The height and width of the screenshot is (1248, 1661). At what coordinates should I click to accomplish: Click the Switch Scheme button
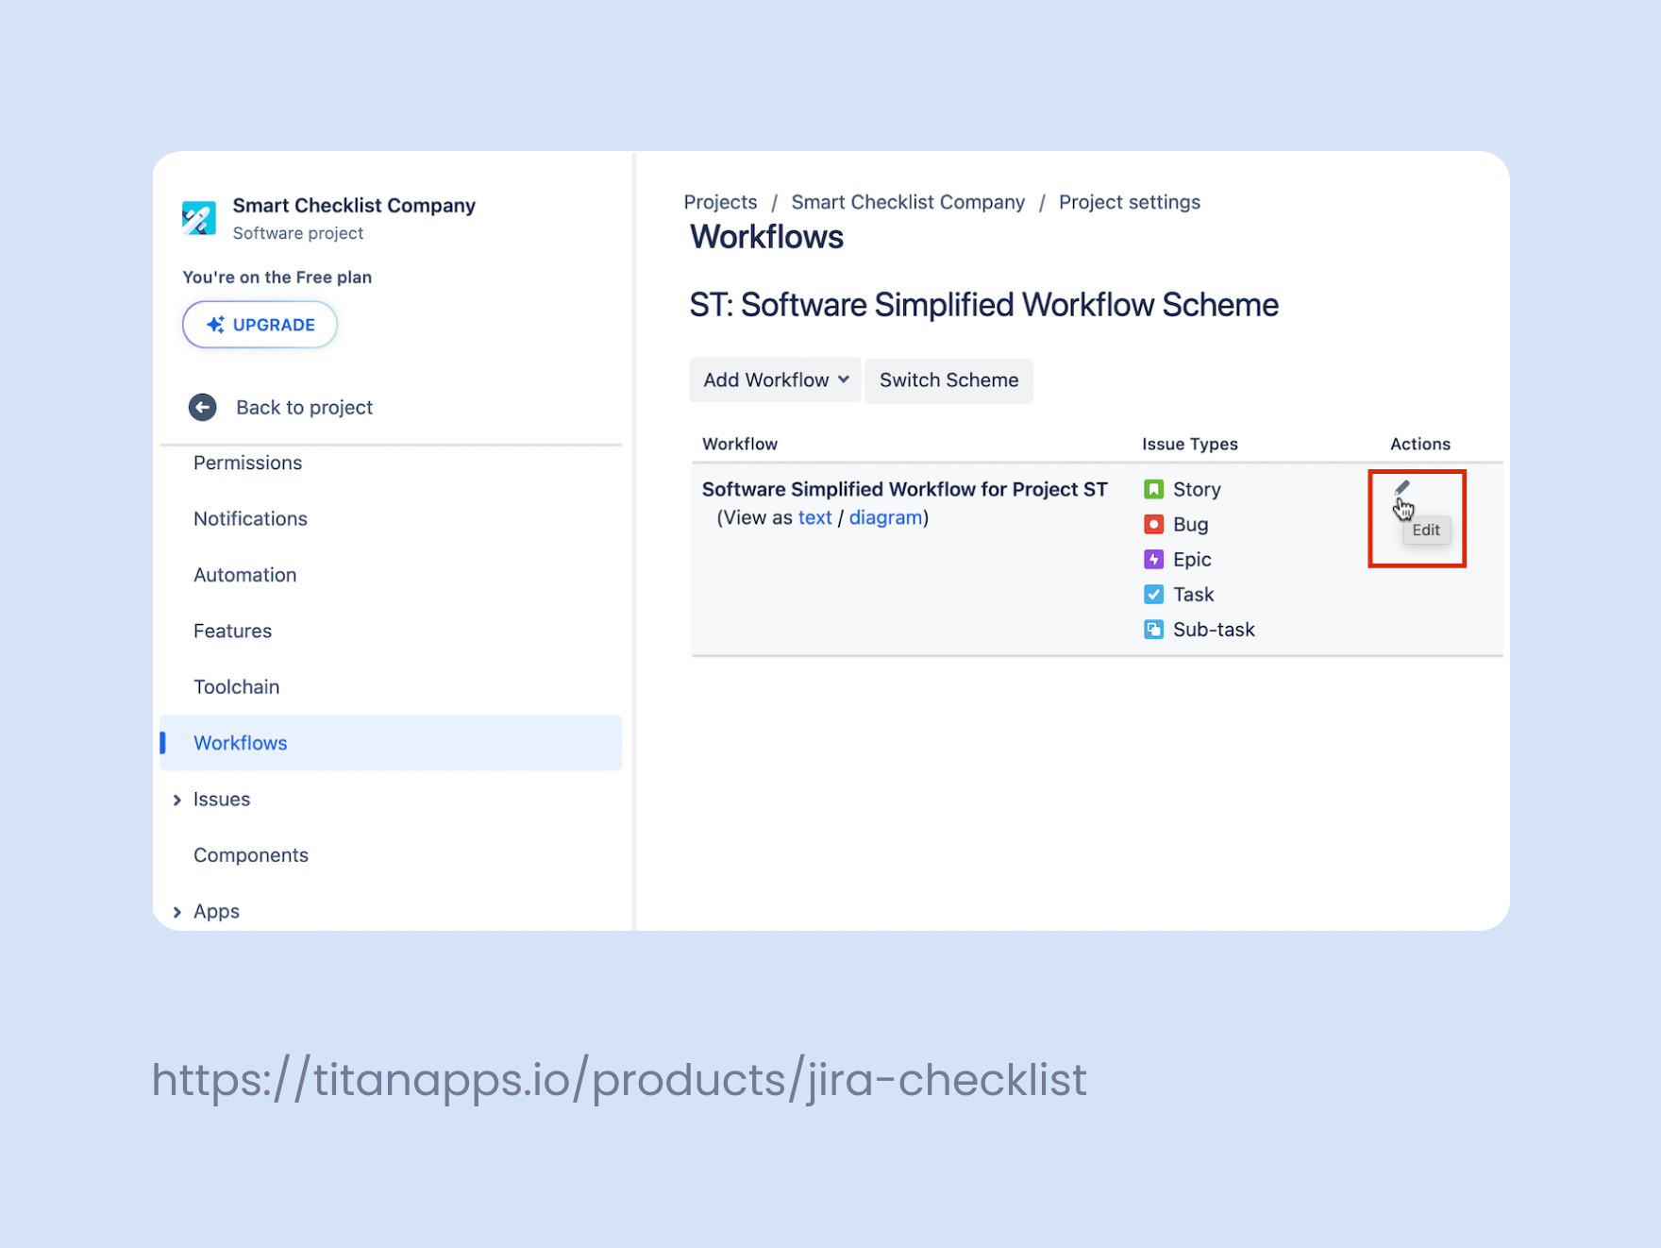tap(948, 379)
